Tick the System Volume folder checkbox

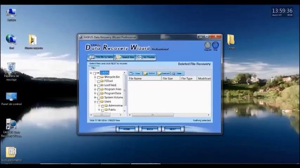coord(99,98)
